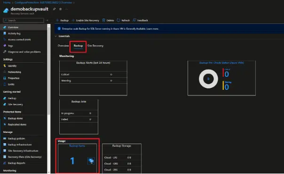Screen dimensions: 284x174
Task: Switch to the Site Recovery tab
Action: coord(95,46)
